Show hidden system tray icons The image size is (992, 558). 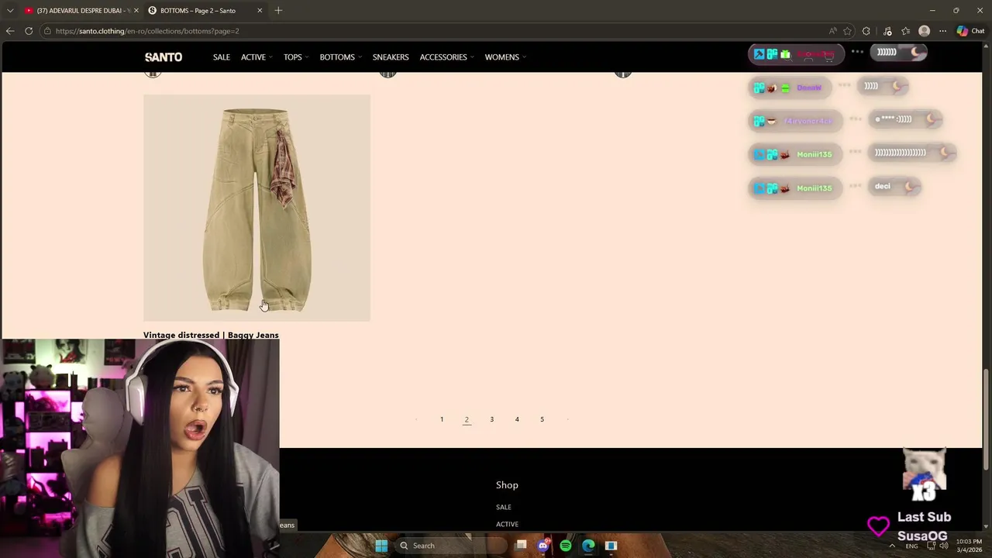pos(892,546)
